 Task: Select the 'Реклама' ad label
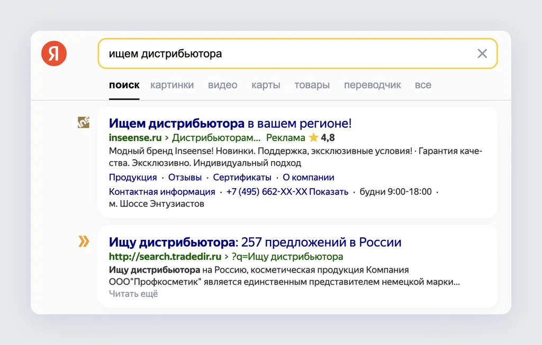[x=285, y=138]
